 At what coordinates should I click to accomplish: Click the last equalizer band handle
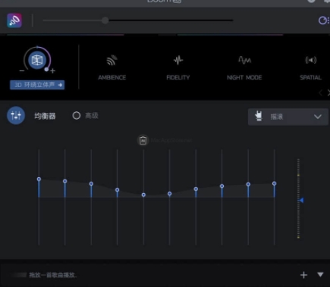pos(275,183)
